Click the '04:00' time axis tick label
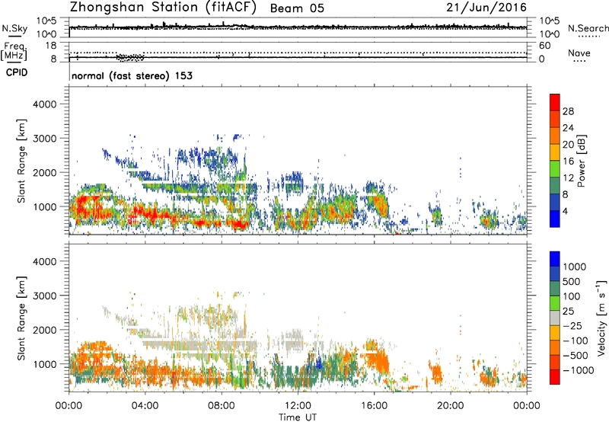This screenshot has width=609, height=422. pos(145,406)
